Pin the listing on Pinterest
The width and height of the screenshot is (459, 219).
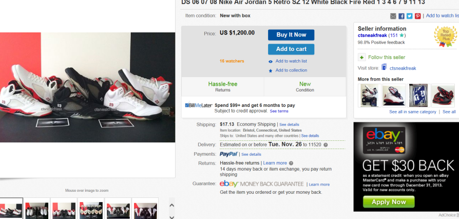coord(417,16)
